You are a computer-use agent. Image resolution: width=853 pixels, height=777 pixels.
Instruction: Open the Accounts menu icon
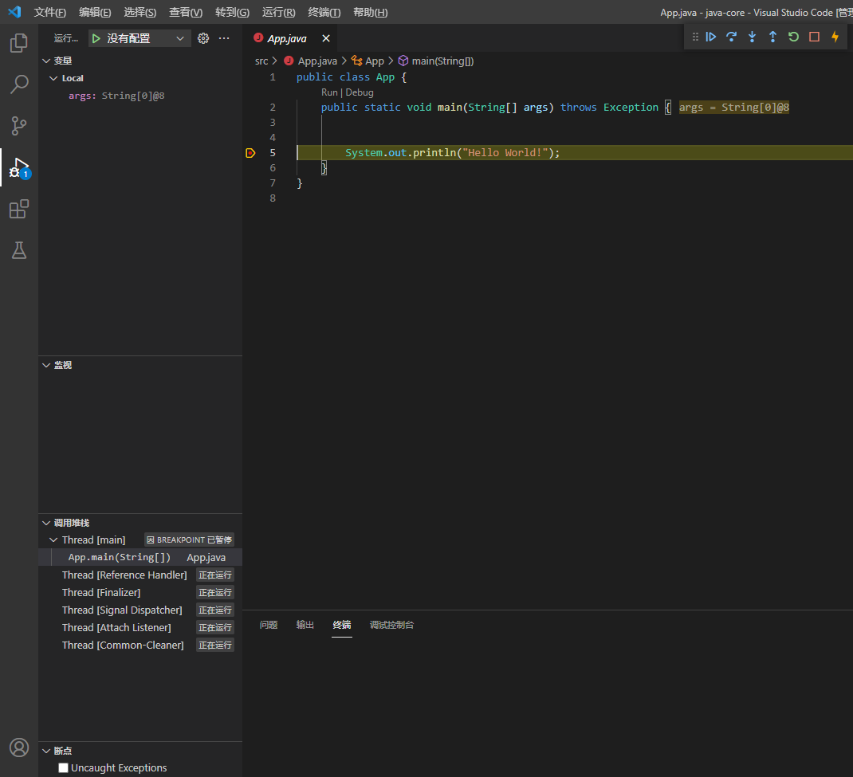click(x=19, y=748)
